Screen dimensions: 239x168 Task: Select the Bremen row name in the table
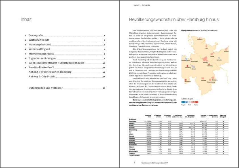coord(131,126)
